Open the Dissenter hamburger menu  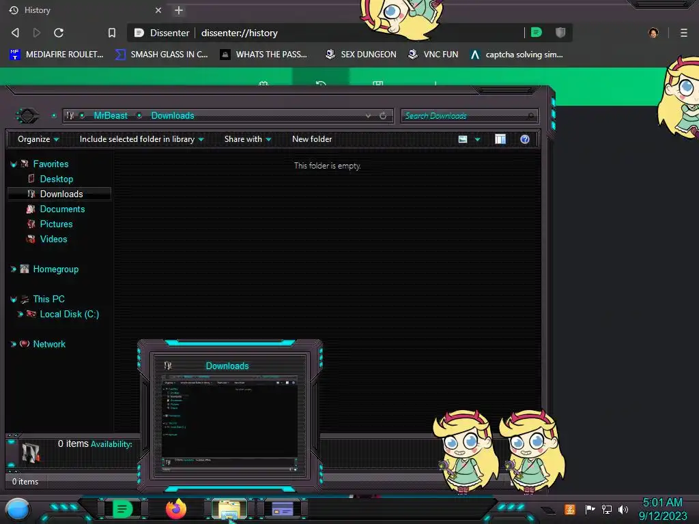click(x=684, y=33)
